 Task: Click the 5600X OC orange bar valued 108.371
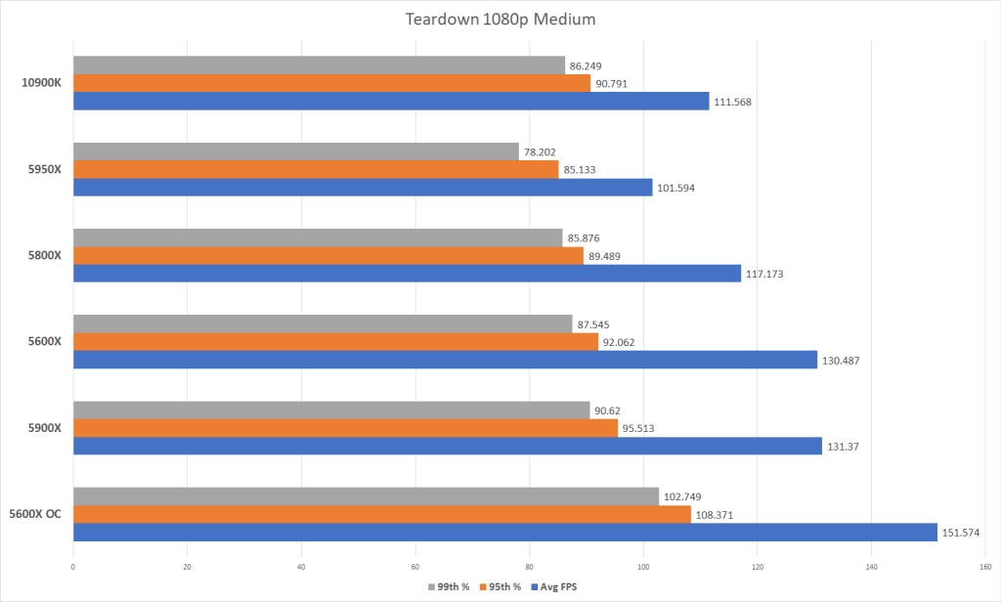(382, 515)
